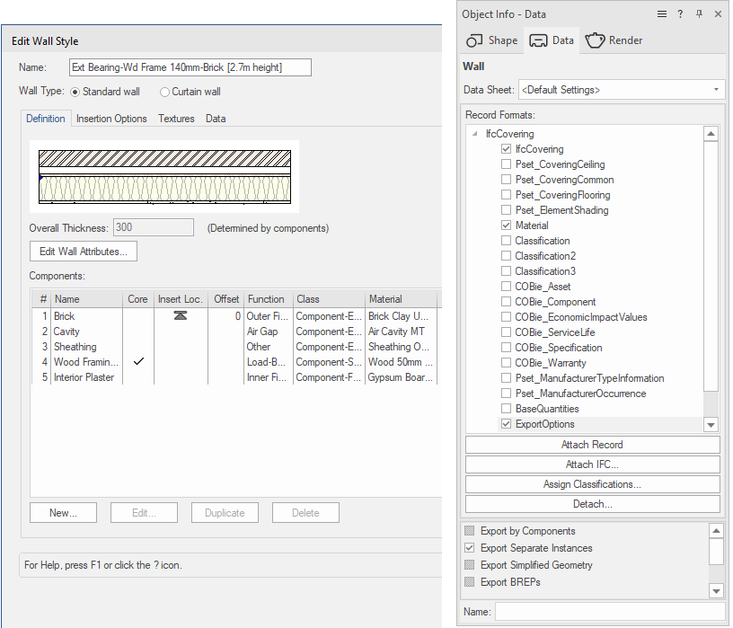This screenshot has height=628, width=733.
Task: Click the insert location icon for Brick
Action: (x=181, y=316)
